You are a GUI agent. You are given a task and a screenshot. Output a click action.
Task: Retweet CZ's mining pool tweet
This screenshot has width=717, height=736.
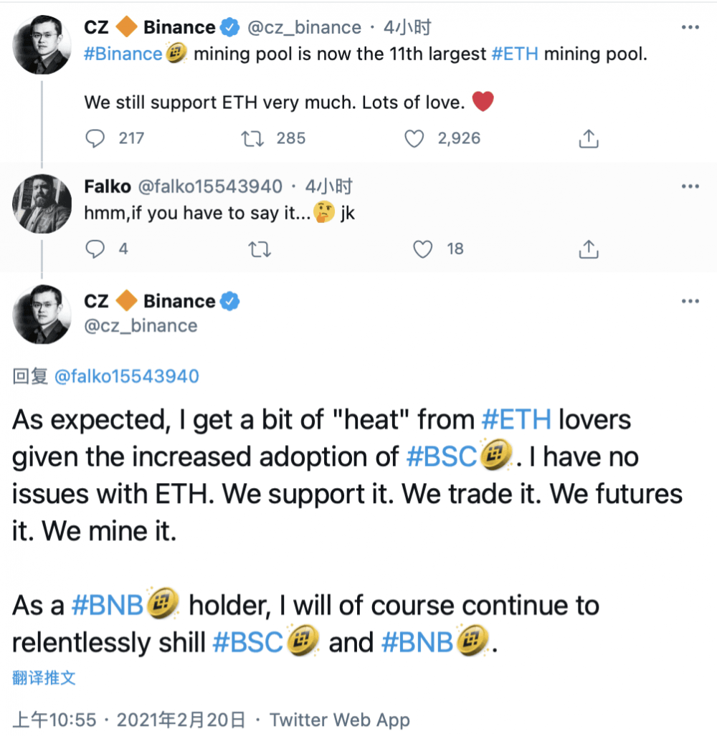coord(254,138)
